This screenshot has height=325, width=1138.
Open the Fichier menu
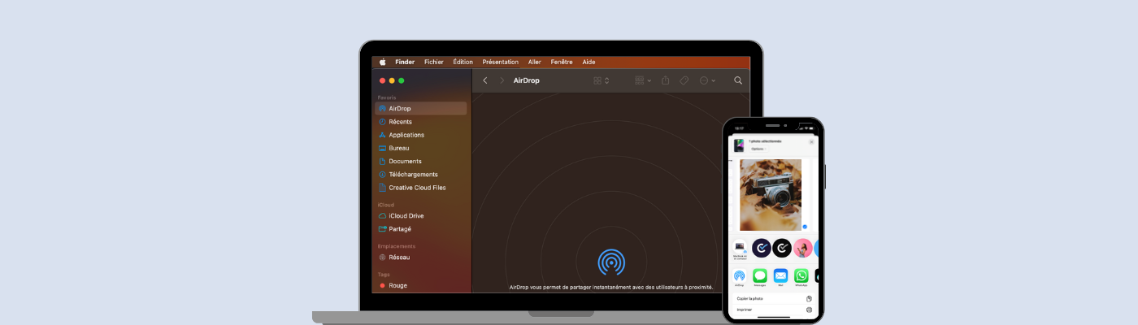[x=434, y=62]
